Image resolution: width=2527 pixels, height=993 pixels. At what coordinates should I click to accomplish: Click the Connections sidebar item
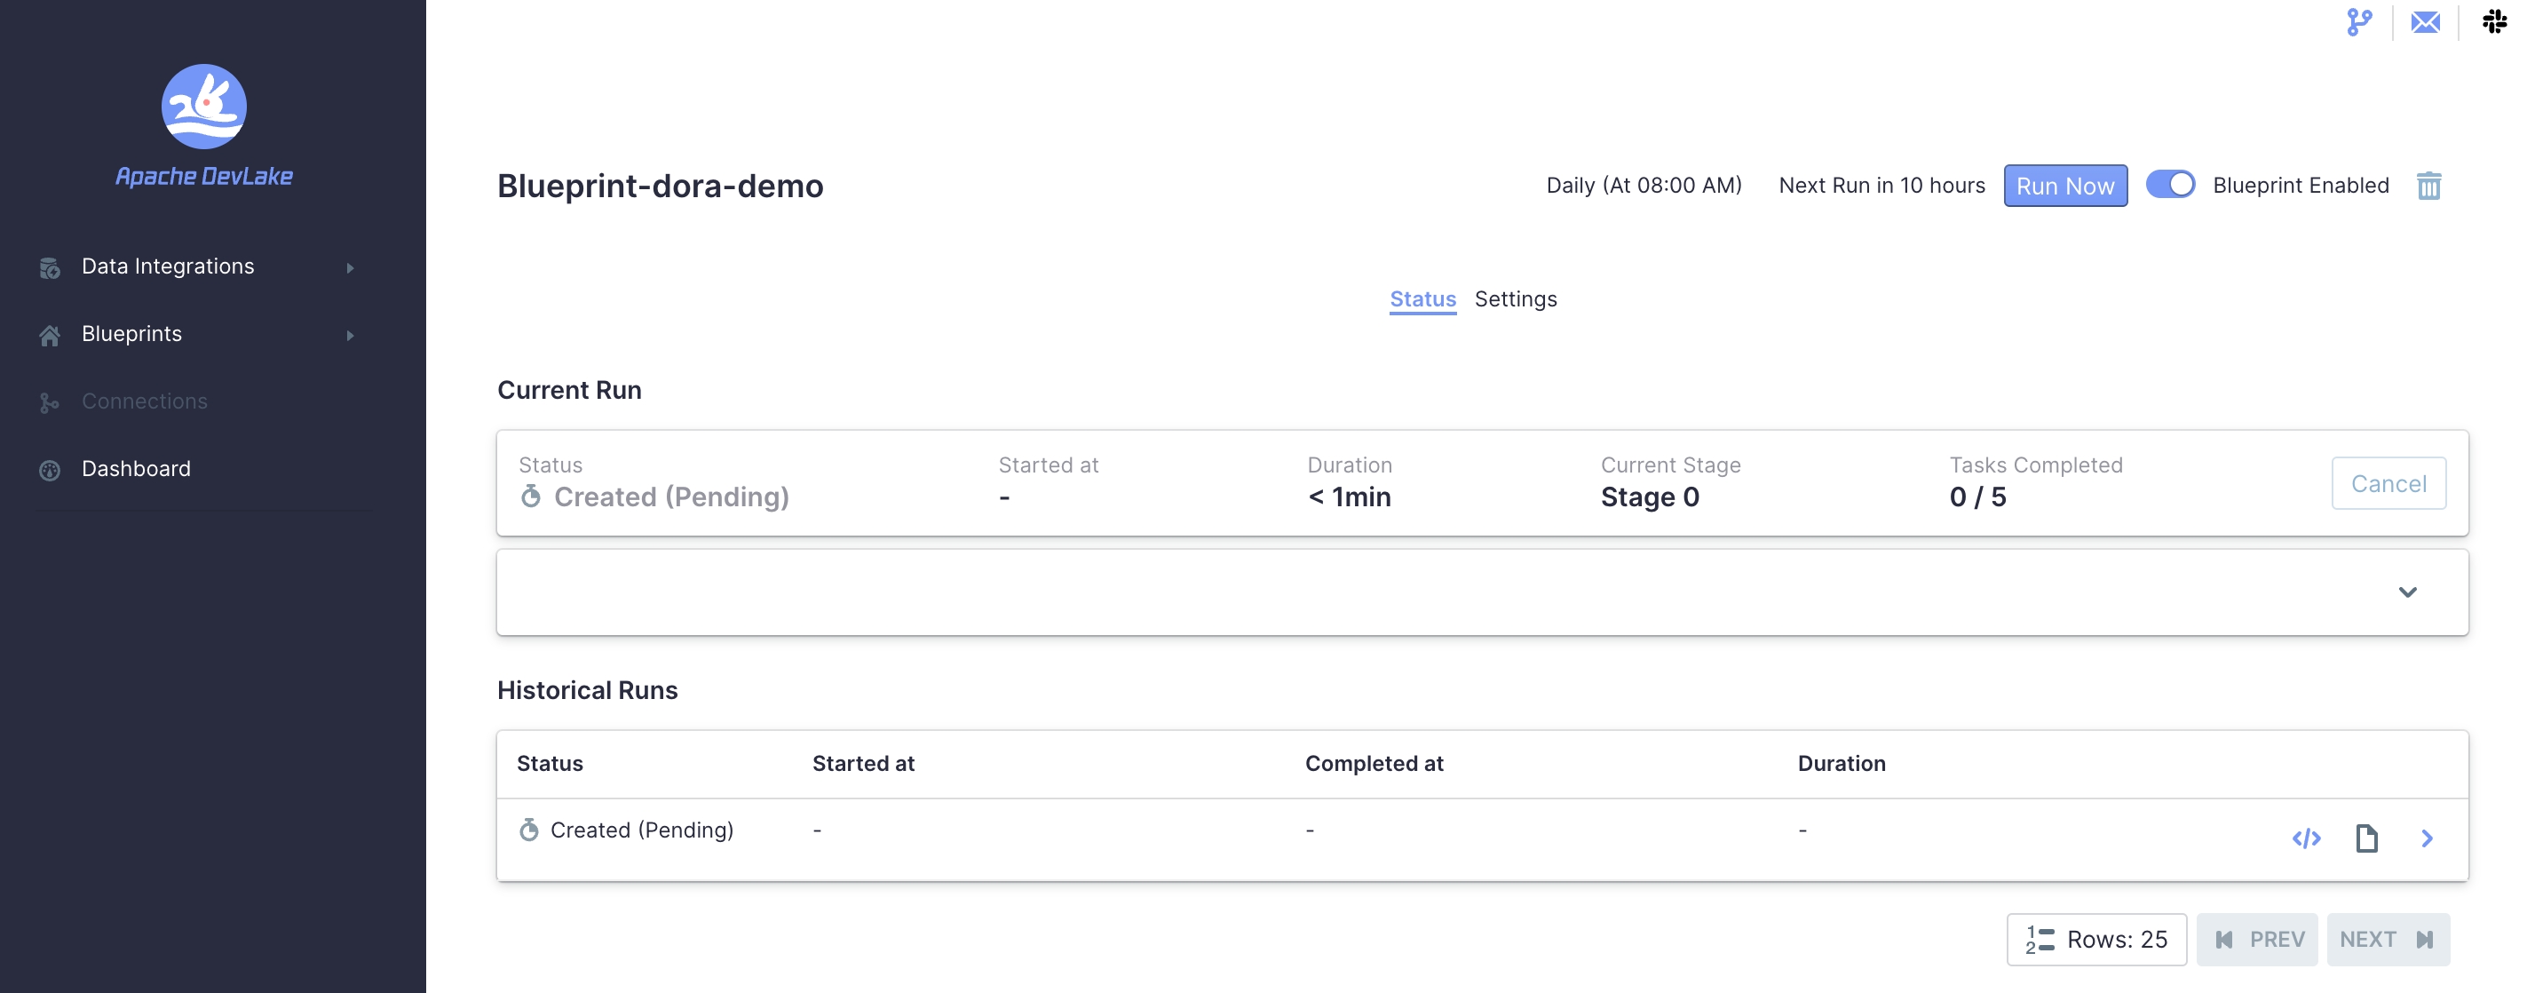pyautogui.click(x=144, y=401)
